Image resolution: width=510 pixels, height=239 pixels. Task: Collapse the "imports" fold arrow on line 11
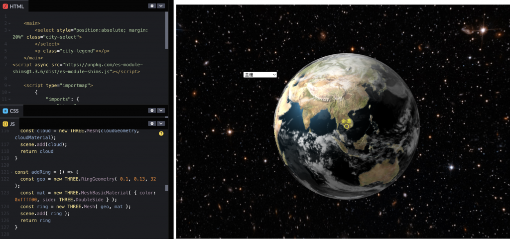click(x=9, y=100)
